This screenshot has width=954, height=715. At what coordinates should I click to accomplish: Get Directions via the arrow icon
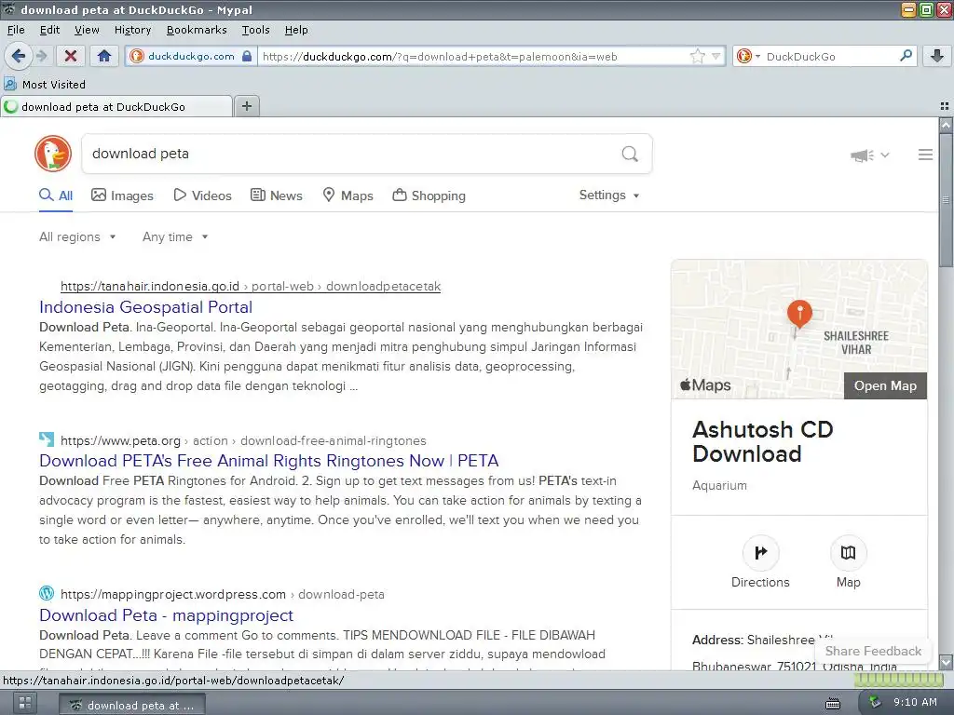[x=760, y=552]
